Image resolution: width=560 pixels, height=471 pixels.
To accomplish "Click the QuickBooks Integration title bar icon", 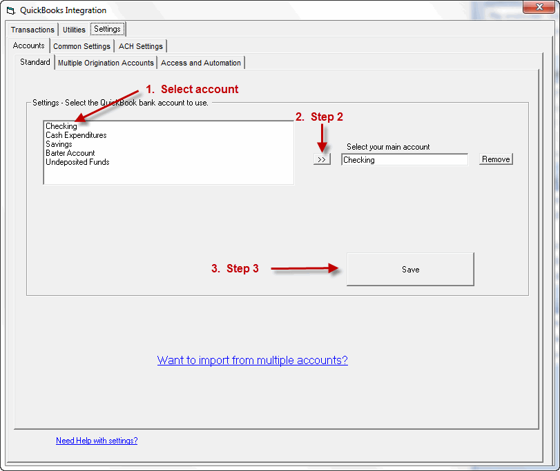I will click(x=11, y=11).
